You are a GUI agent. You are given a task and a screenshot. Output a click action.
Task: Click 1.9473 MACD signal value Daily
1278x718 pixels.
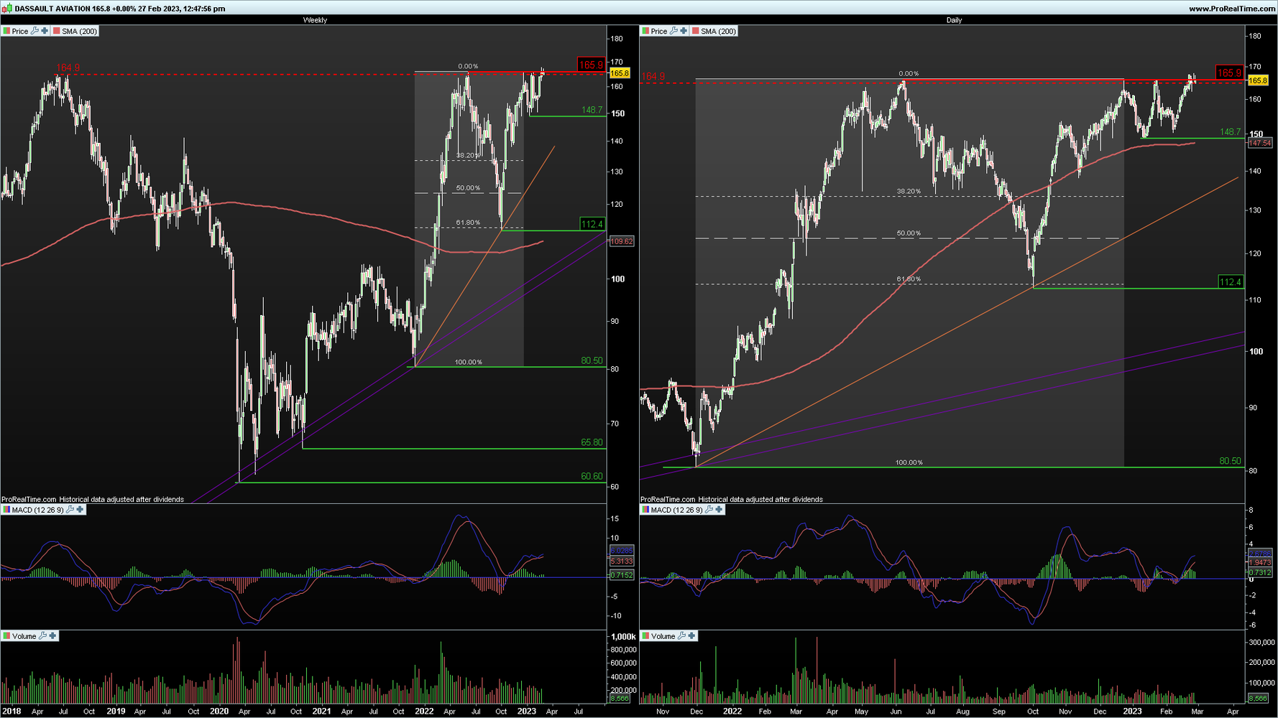tap(1260, 563)
